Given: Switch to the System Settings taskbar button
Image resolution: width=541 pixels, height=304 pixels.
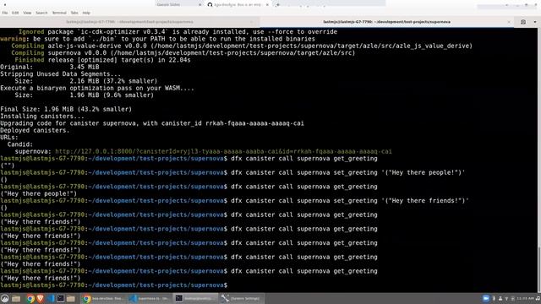Looking at the screenshot, I should [242, 298].
